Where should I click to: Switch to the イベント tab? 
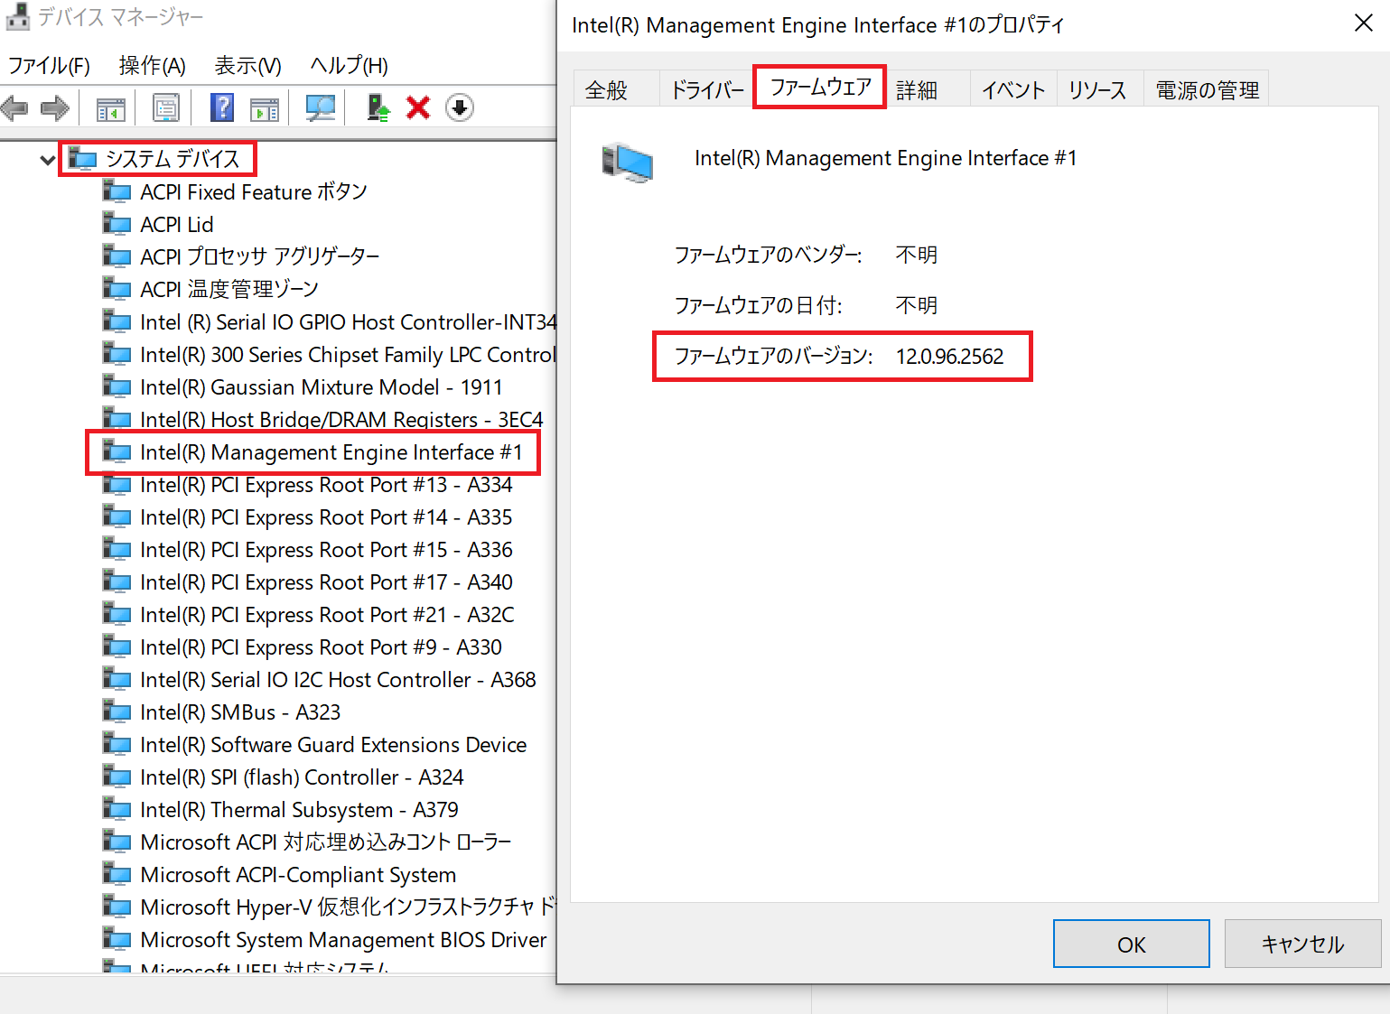click(x=1013, y=89)
